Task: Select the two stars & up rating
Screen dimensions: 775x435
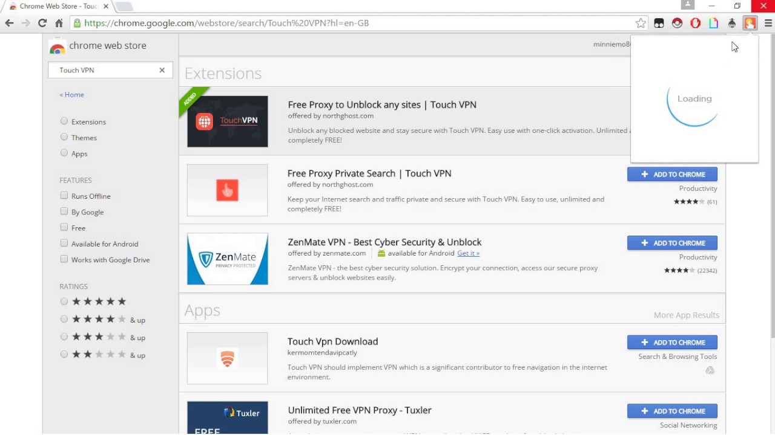Action: [x=64, y=354]
